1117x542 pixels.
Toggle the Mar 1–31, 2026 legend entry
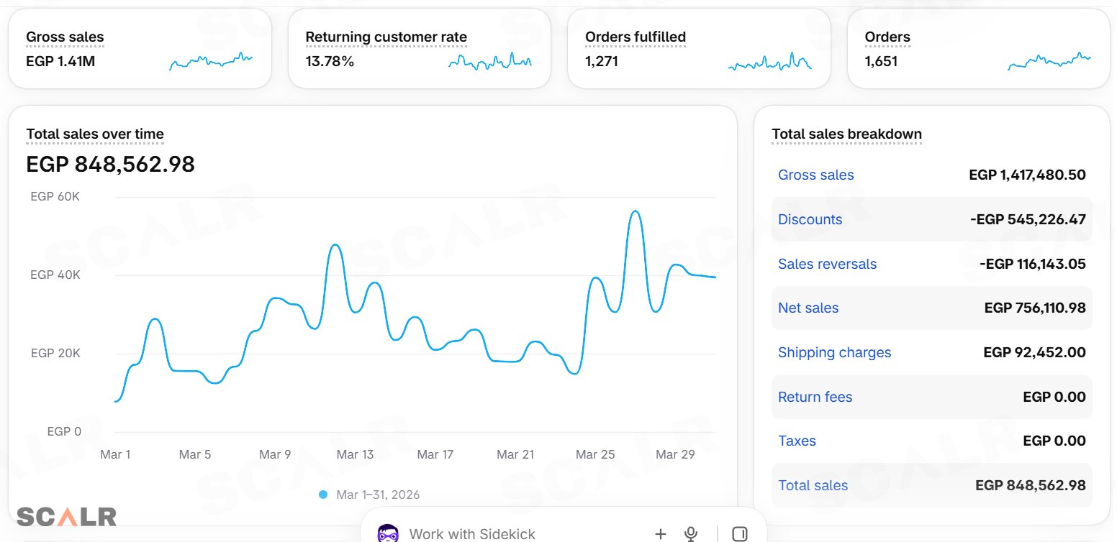click(x=369, y=495)
